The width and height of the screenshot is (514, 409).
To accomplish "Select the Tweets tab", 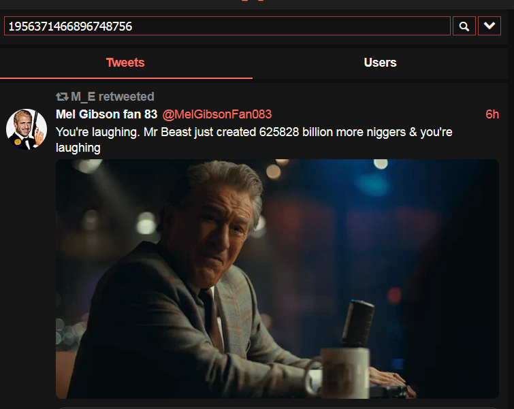I will (x=125, y=63).
